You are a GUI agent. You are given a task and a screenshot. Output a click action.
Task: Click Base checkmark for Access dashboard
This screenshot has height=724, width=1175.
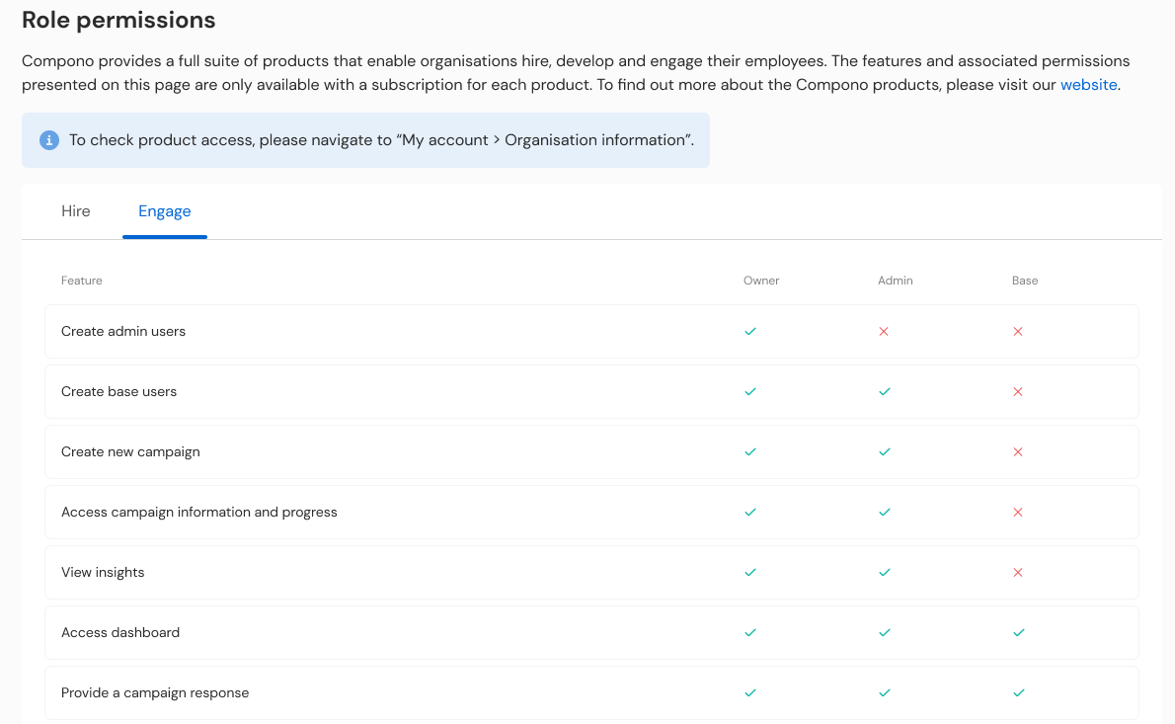pos(1018,632)
